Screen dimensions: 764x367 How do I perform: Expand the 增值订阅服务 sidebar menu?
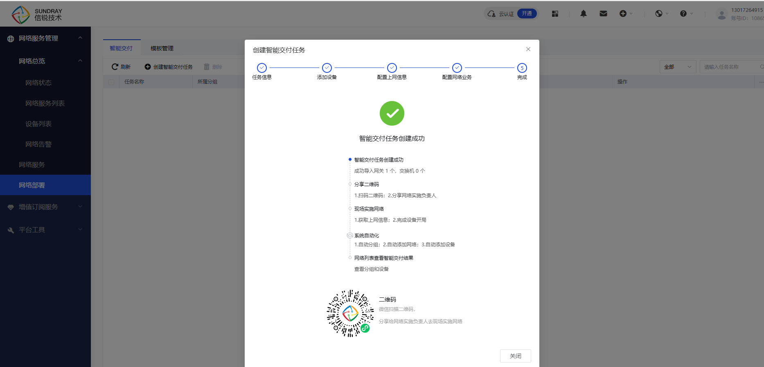[x=45, y=207]
